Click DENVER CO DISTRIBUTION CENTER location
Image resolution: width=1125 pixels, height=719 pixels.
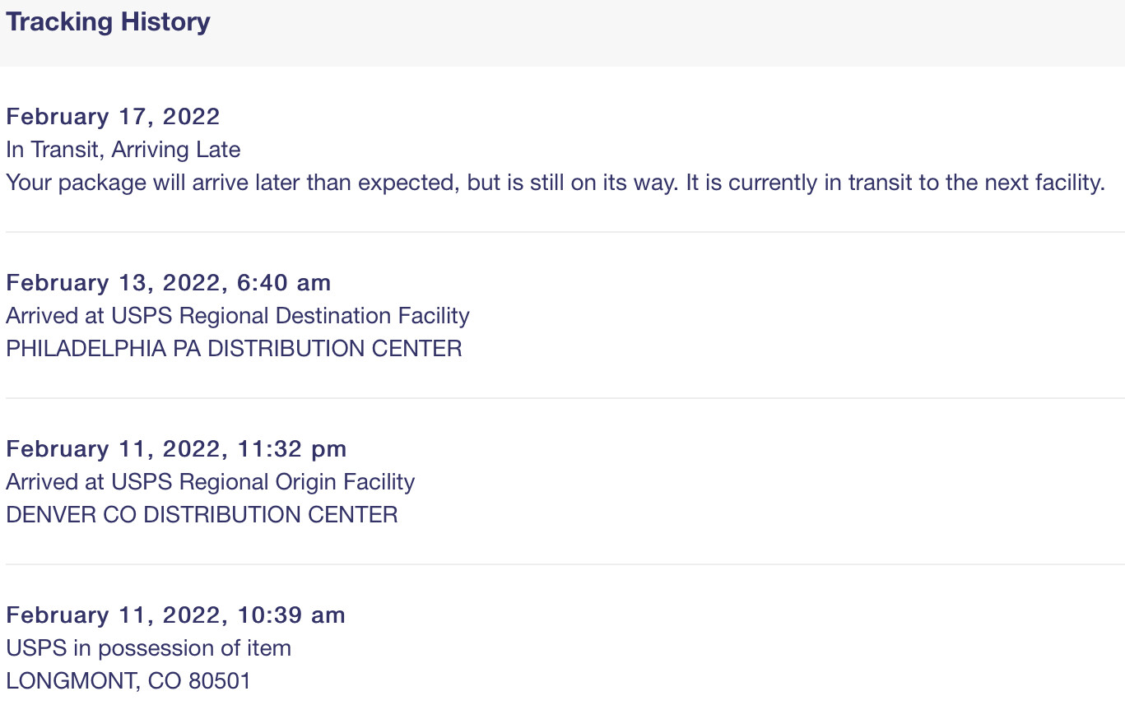point(202,515)
